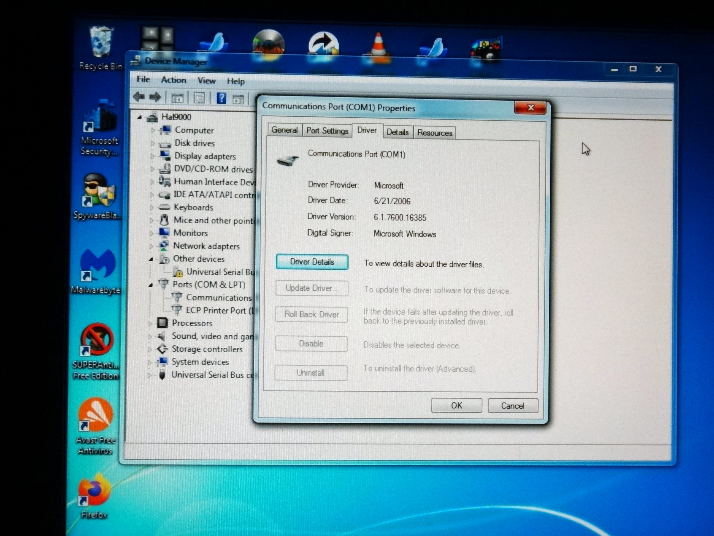The width and height of the screenshot is (714, 536).
Task: Switch to the General tab
Action: tap(284, 130)
